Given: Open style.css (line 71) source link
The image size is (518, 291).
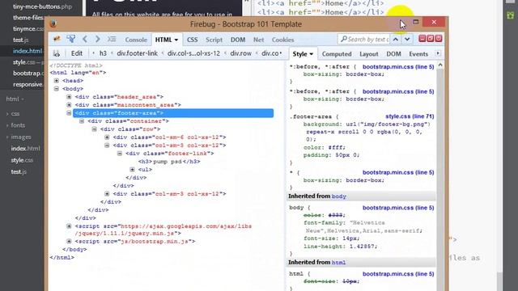Looking at the screenshot, I should tap(410, 116).
